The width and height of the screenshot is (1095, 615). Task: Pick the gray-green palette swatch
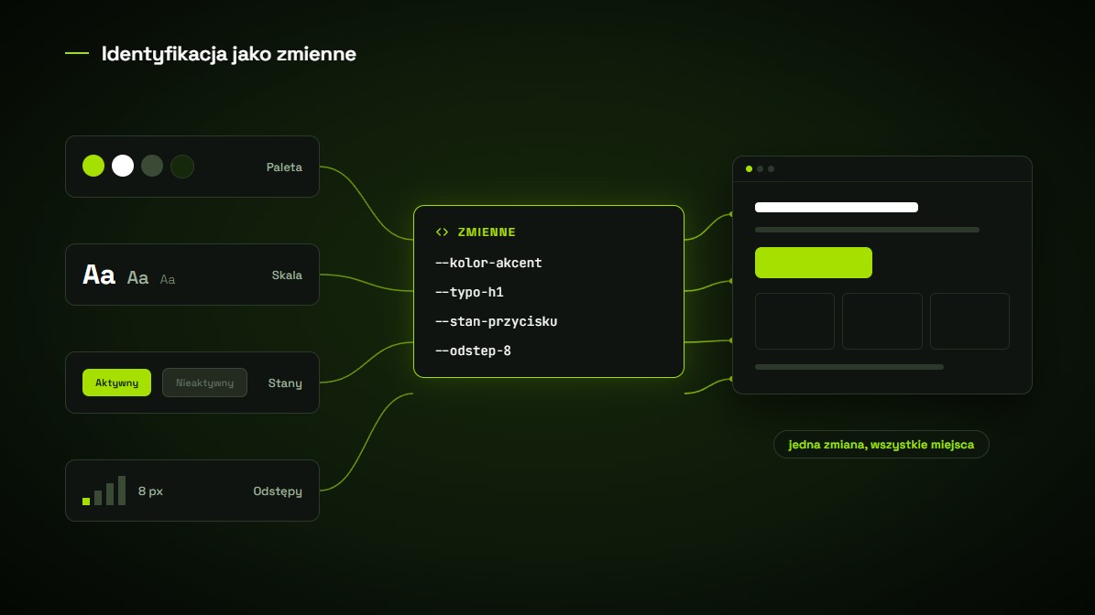click(x=152, y=166)
